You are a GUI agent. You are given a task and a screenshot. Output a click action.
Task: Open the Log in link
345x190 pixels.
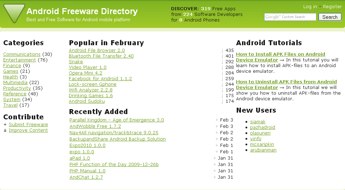pyautogui.click(x=310, y=7)
